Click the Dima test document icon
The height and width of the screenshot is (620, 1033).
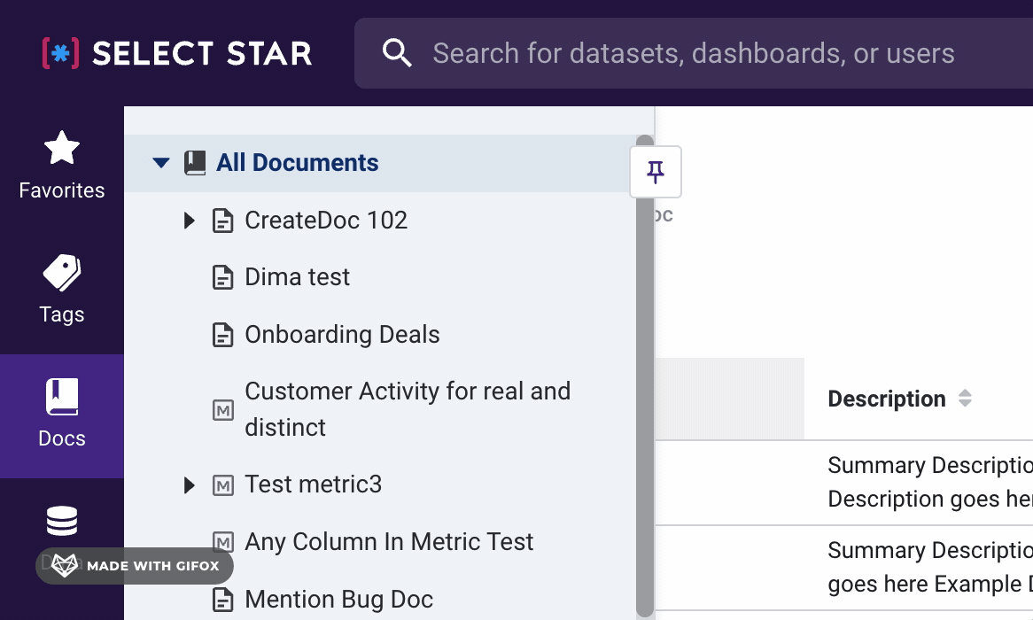tap(223, 277)
